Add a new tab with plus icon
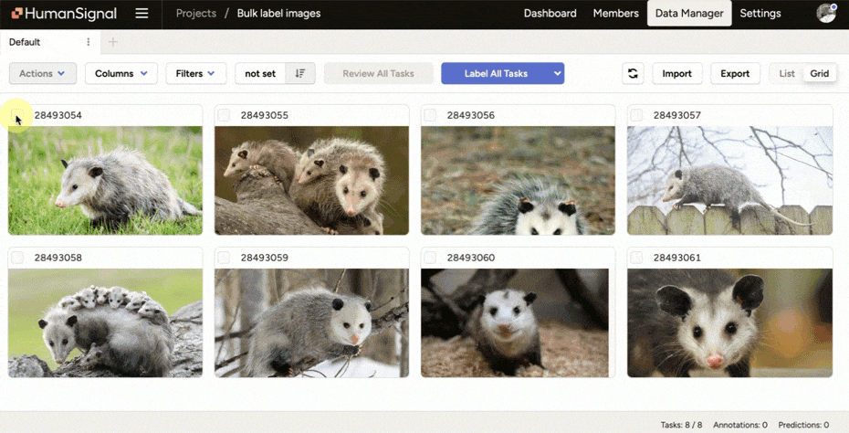 click(113, 42)
